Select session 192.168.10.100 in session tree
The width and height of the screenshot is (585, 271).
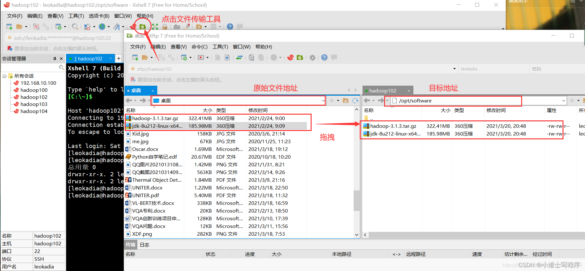point(39,83)
